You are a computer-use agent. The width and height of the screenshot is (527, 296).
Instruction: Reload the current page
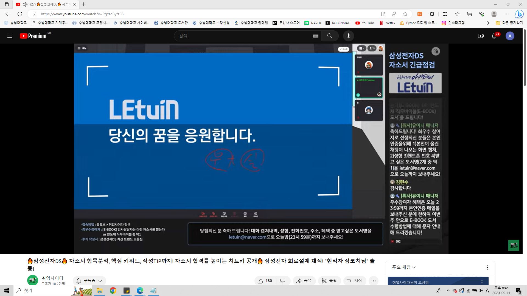tap(20, 14)
